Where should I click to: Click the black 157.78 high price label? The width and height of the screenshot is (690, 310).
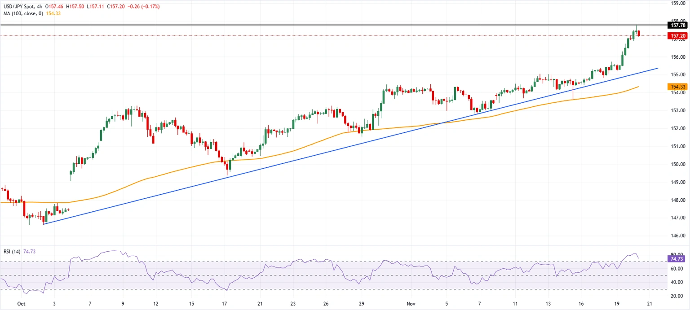coord(677,26)
